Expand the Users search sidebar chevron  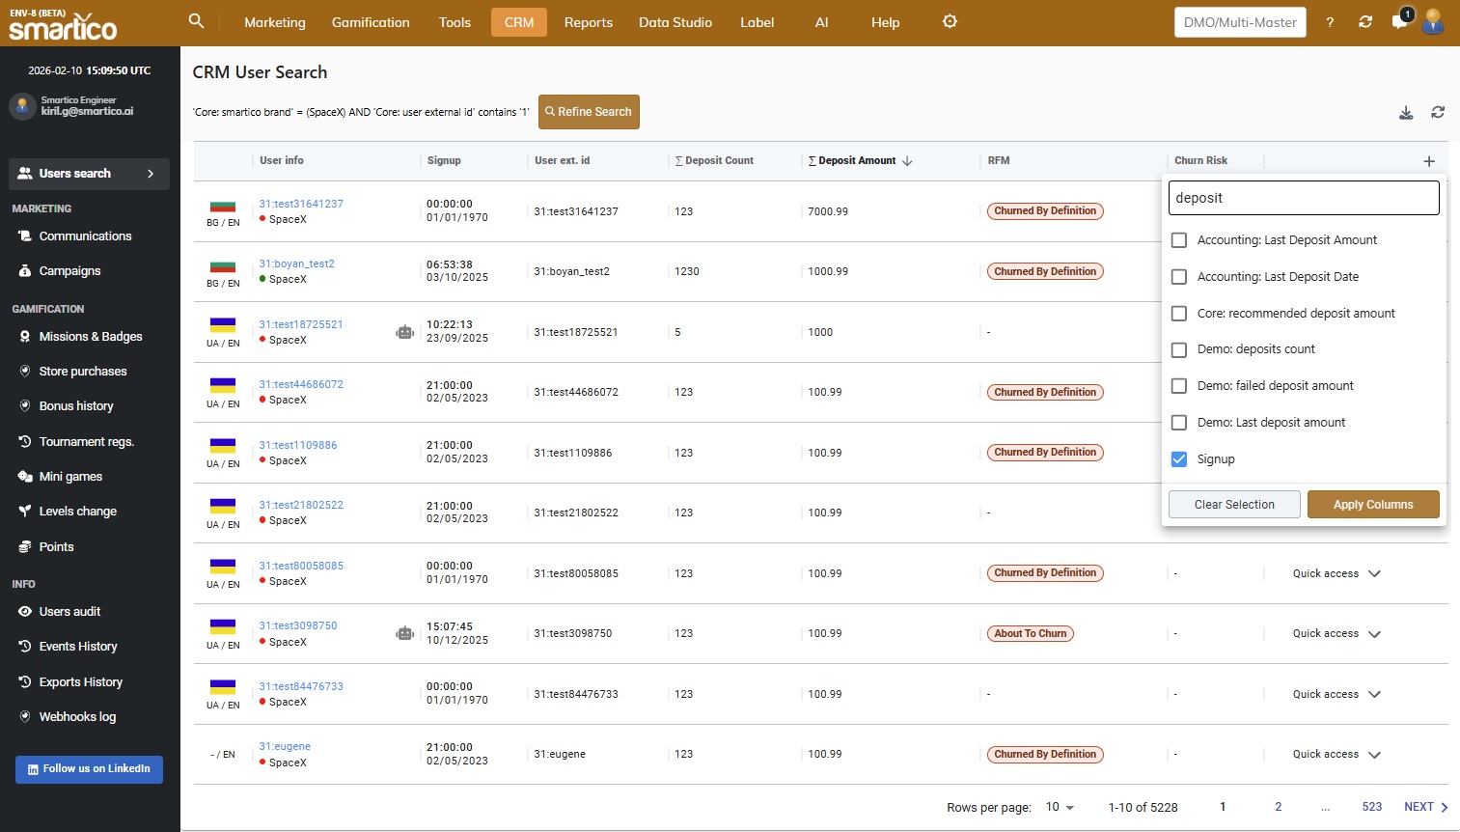[x=151, y=174]
